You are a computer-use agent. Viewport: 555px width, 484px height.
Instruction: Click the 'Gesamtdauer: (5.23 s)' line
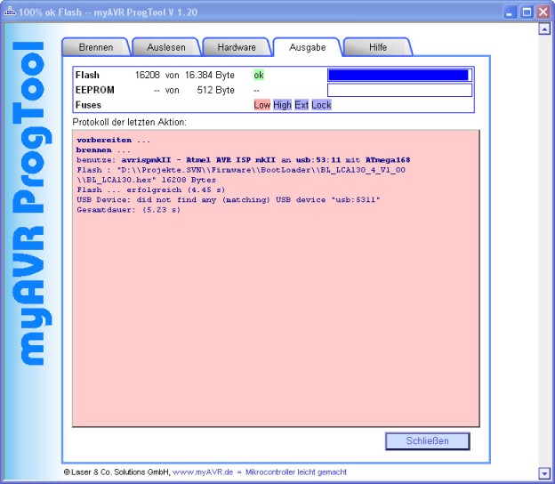(128, 210)
